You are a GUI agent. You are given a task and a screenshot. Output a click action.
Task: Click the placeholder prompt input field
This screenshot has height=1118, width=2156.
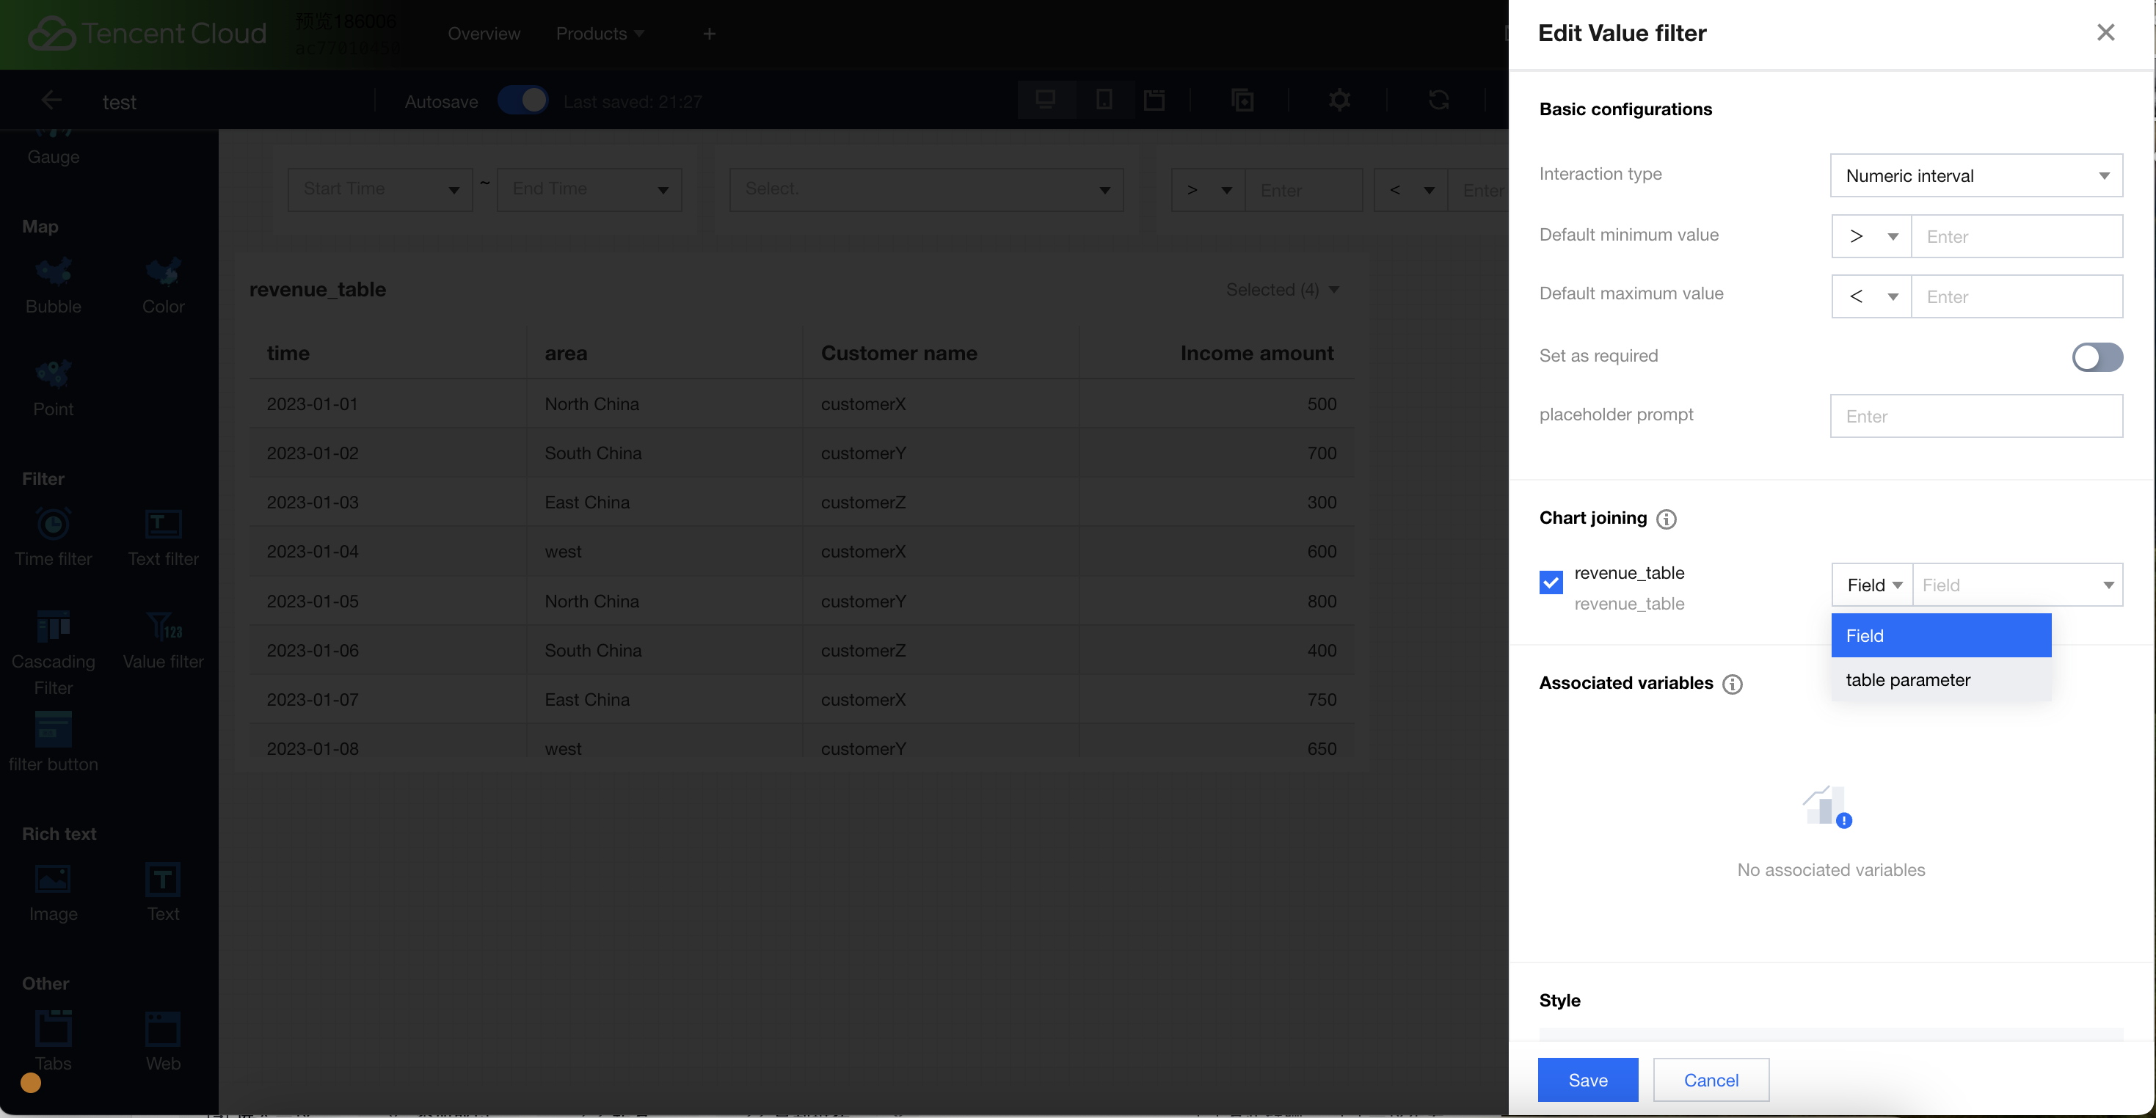(x=1975, y=416)
